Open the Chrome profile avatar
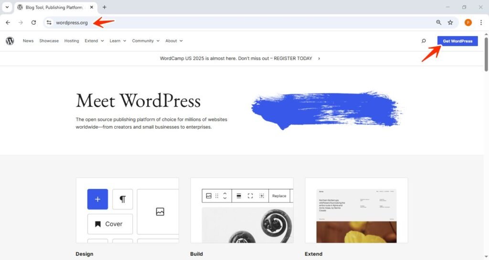Viewport: 489px width, 260px height. point(468,22)
